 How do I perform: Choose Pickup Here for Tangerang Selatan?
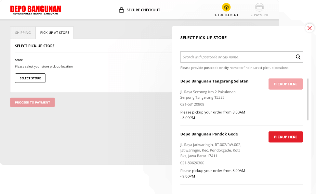click(285, 84)
